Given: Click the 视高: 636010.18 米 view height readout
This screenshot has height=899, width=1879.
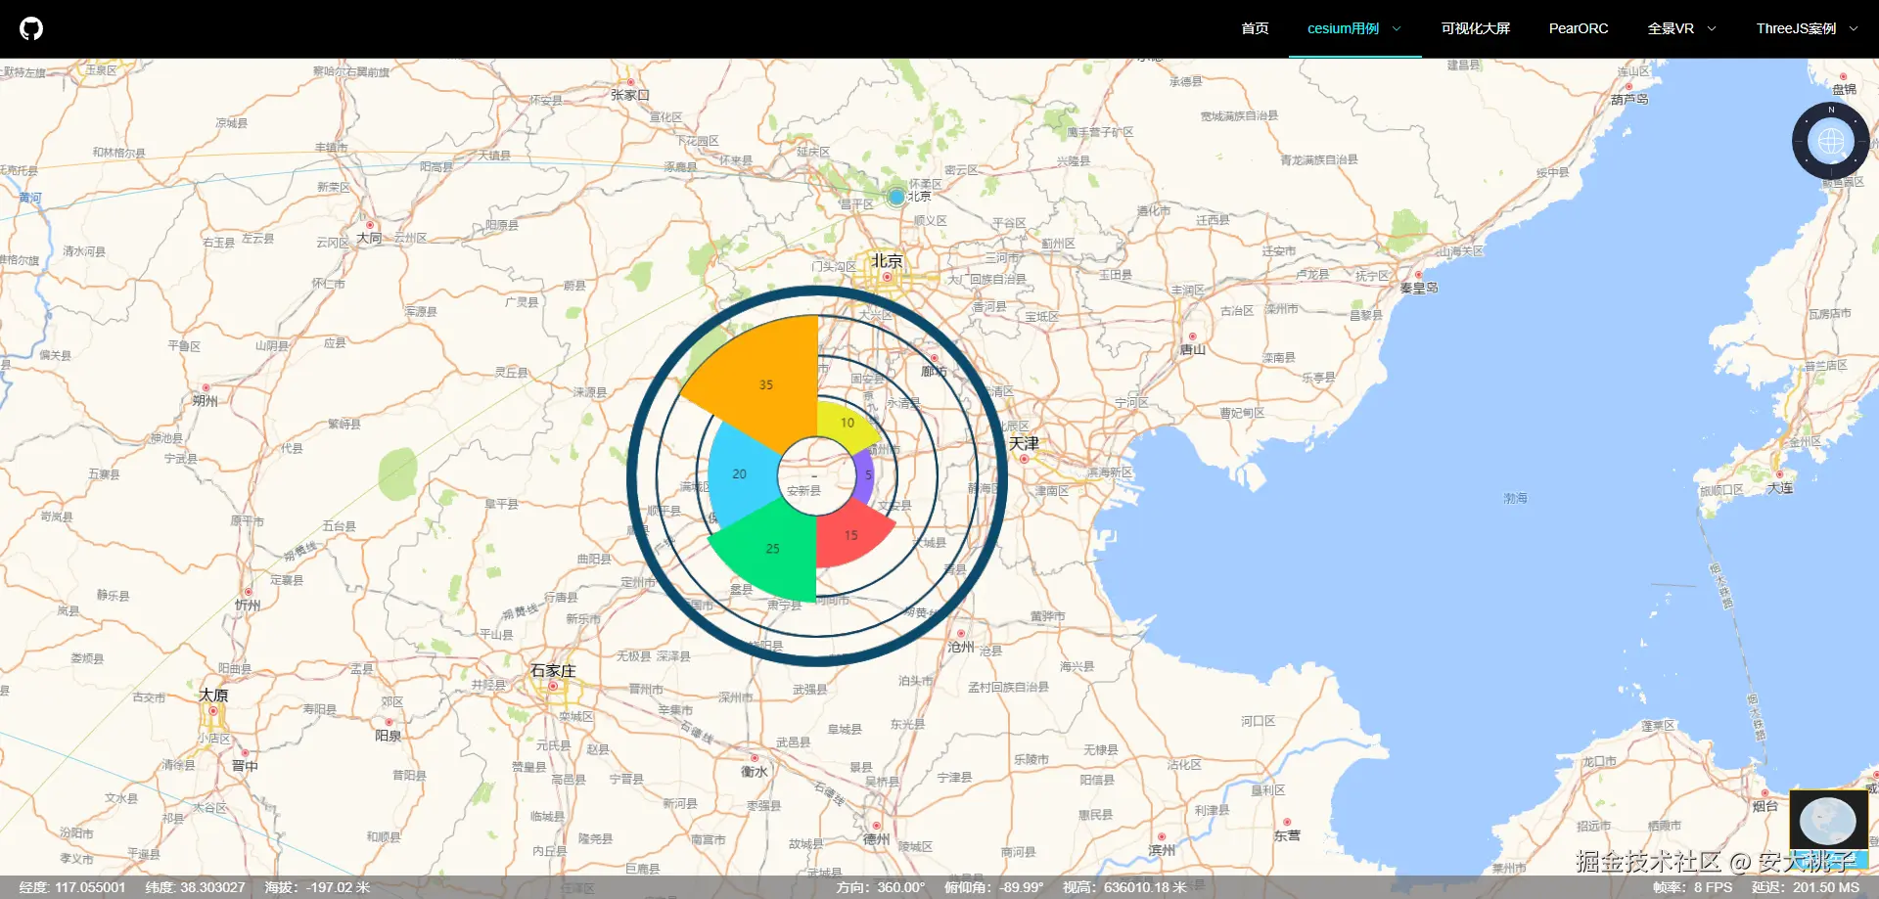Looking at the screenshot, I should click(x=1124, y=887).
